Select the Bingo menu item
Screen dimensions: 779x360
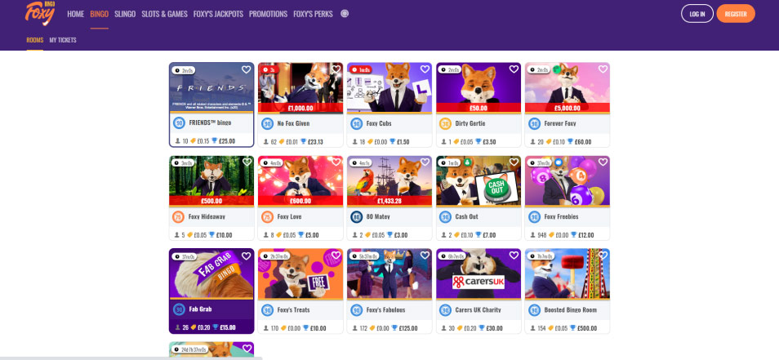tap(100, 14)
